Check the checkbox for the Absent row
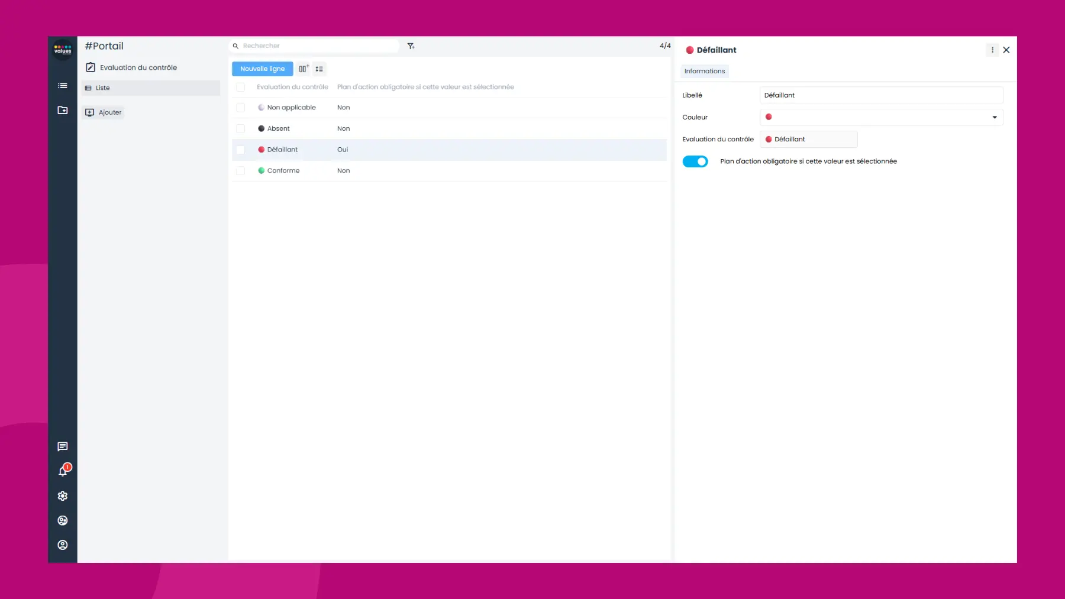This screenshot has height=599, width=1065. (x=241, y=128)
